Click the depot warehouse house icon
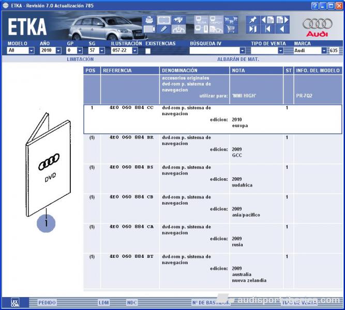The width and height of the screenshot is (345, 310). [216, 29]
